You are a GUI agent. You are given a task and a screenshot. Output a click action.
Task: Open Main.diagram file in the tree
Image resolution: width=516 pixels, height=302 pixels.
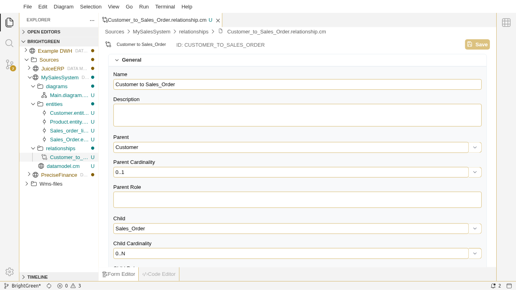tap(69, 95)
